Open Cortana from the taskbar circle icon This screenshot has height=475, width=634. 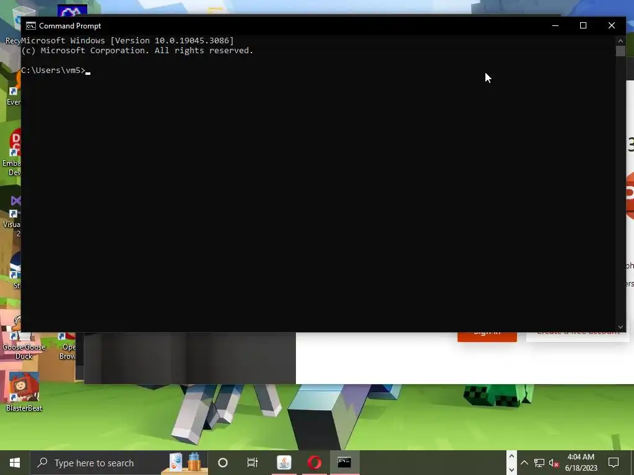pos(223,463)
